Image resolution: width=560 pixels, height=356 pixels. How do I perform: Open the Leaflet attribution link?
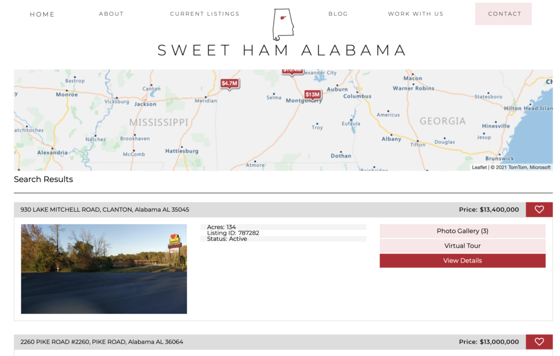479,167
